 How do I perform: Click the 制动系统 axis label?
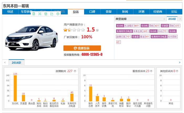[x=45, y=105]
